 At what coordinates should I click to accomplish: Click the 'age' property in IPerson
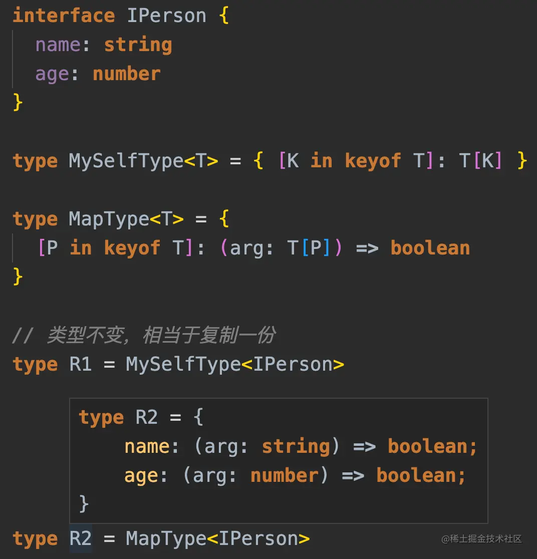click(x=52, y=74)
